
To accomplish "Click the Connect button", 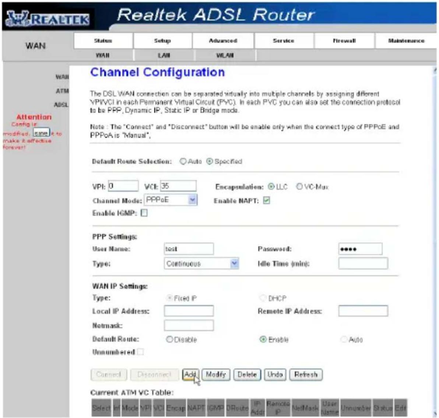I will (x=109, y=375).
